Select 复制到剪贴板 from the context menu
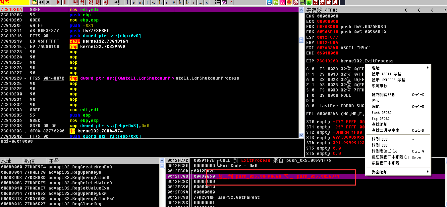 tap(383, 95)
